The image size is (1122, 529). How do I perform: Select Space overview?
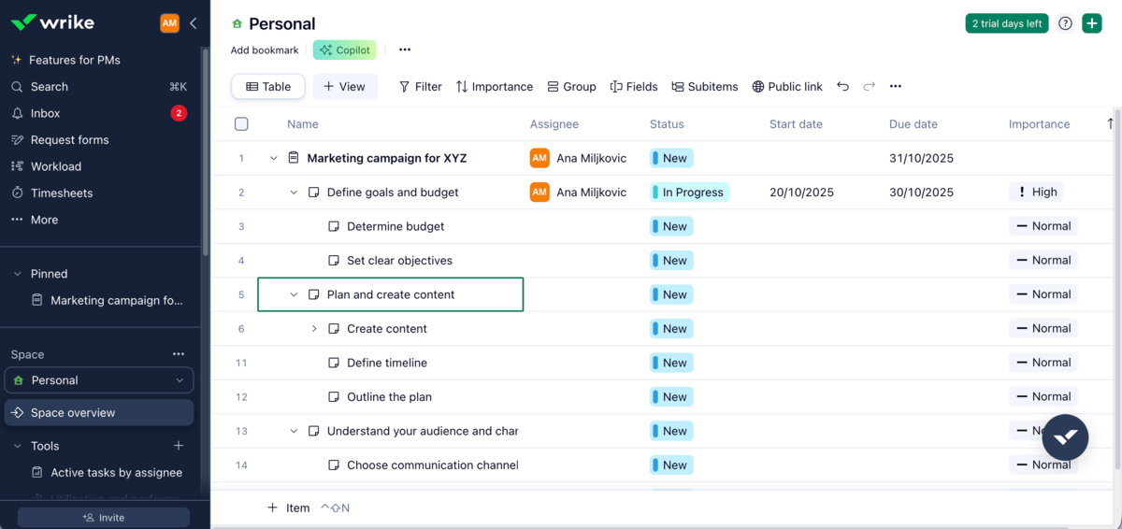tap(99, 413)
